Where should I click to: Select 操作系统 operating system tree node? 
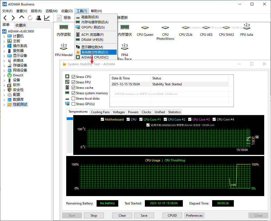click(20, 46)
